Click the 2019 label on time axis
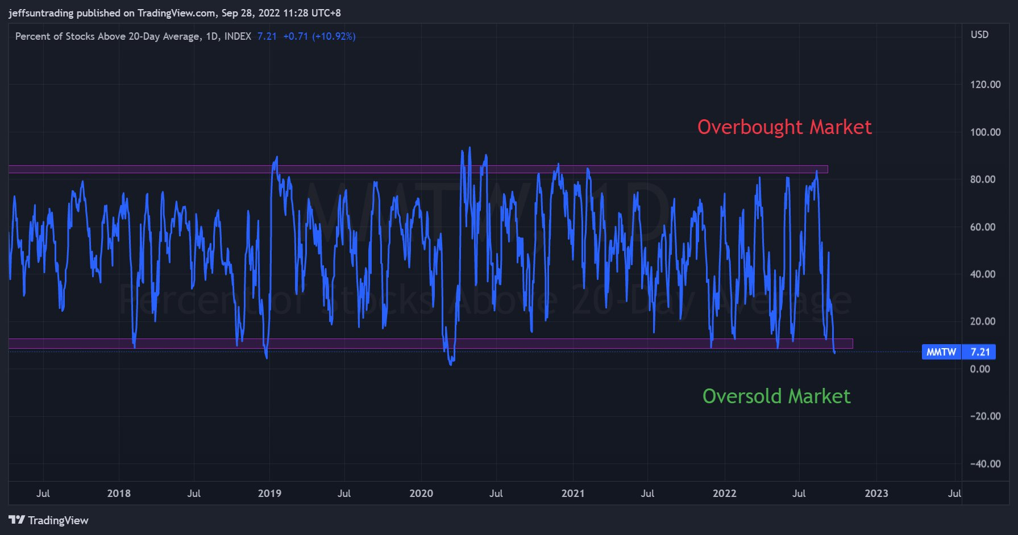The image size is (1018, 535). 269,493
